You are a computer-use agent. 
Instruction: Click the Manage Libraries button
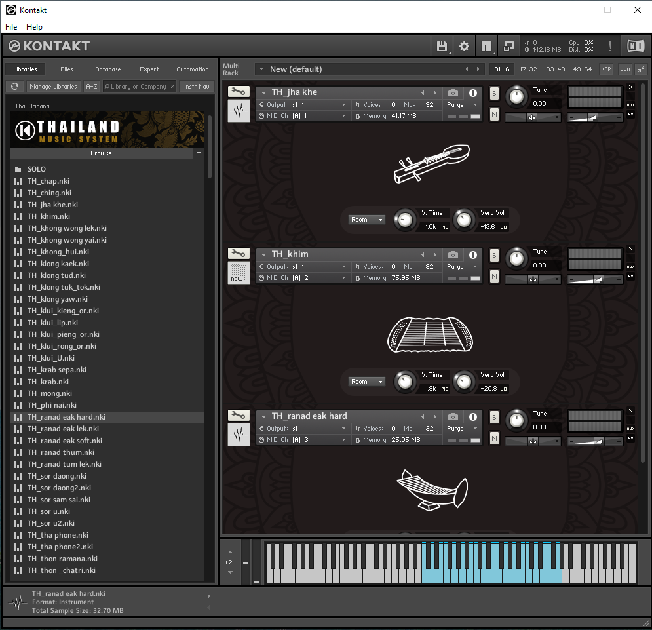[x=53, y=86]
